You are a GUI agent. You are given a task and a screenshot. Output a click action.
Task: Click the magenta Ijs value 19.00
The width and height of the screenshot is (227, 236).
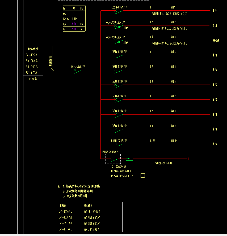[74, 29]
